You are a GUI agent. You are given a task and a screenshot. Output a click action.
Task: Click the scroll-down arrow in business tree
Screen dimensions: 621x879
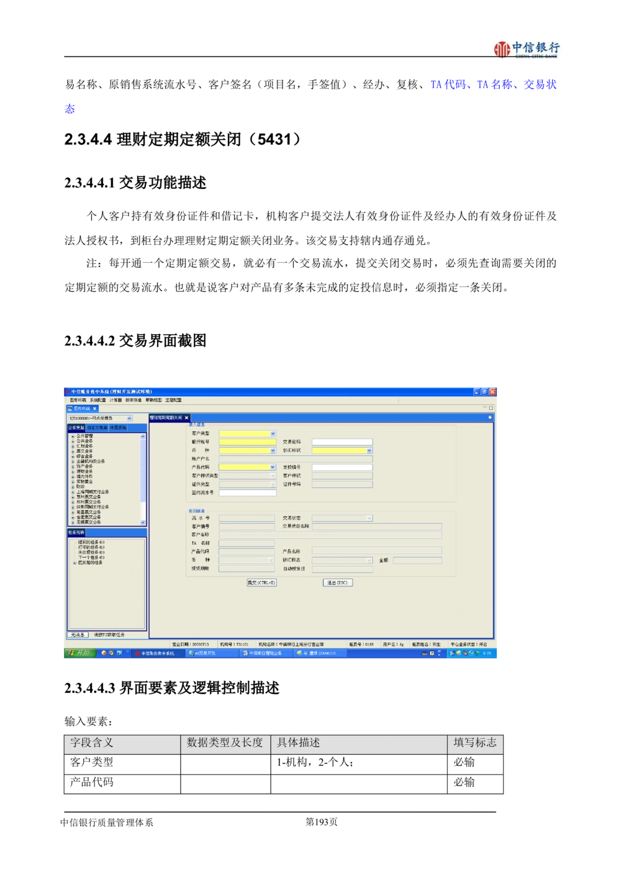coord(143,522)
